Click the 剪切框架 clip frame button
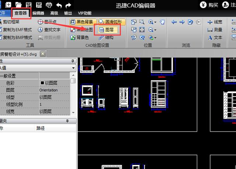Screen dimensions: 236x169 click(x=9, y=22)
